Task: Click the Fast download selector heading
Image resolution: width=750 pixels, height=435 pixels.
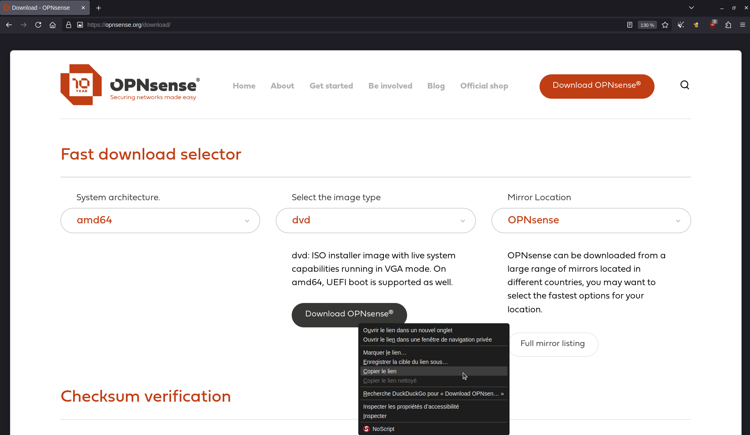Action: coord(151,154)
